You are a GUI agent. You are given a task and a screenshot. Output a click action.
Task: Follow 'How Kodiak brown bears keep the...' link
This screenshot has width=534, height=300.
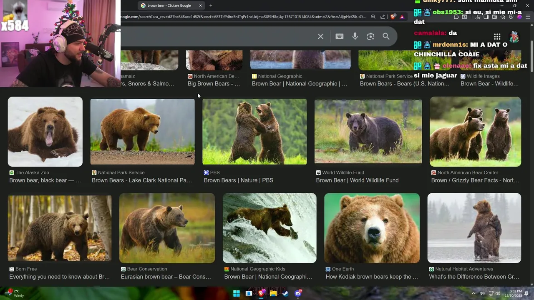(372, 277)
